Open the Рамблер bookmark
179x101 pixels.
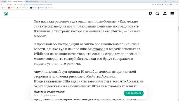click(41, 8)
